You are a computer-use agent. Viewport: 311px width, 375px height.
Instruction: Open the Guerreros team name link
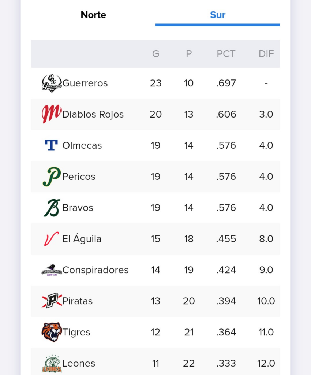point(85,83)
